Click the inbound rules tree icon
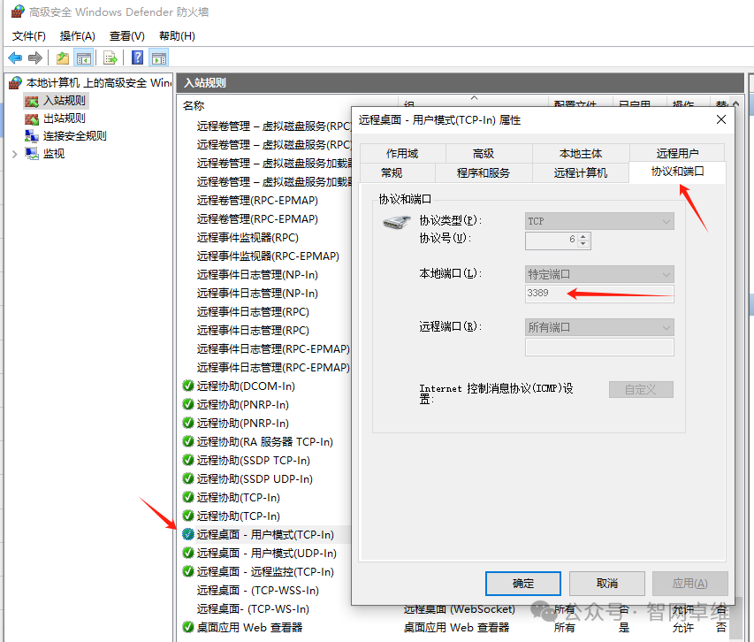The height and width of the screenshot is (642, 754). pos(32,101)
